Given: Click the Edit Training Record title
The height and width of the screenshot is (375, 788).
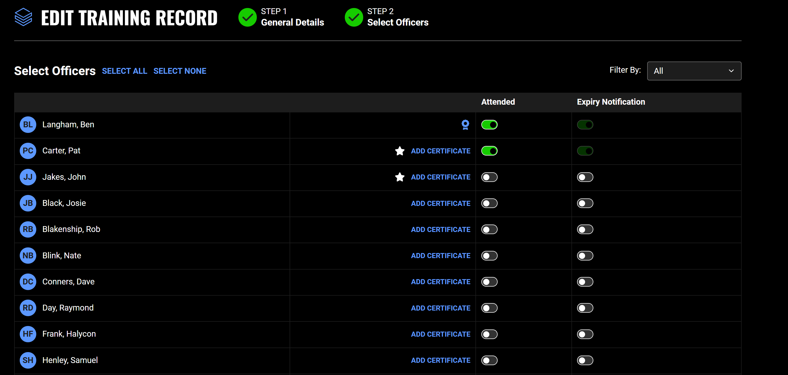Looking at the screenshot, I should point(129,17).
